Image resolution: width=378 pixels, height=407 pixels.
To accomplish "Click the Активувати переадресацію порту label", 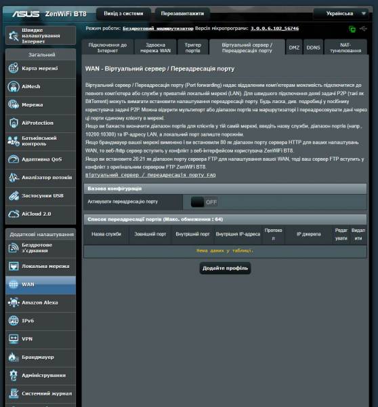I will click(x=123, y=201).
